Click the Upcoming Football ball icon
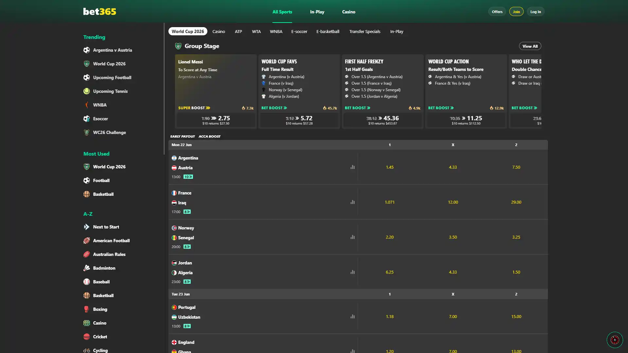This screenshot has width=628, height=353. coord(86,77)
